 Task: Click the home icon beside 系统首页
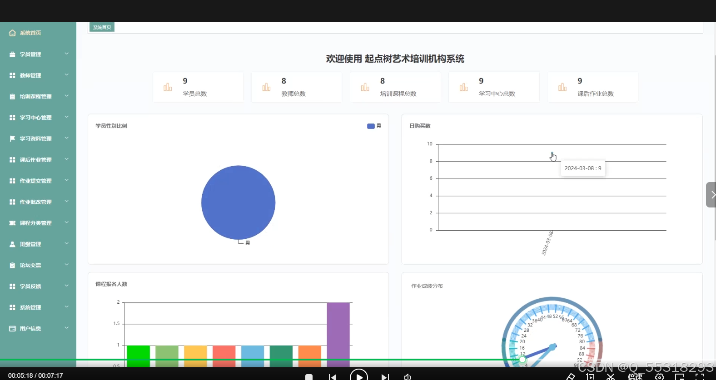coord(12,33)
